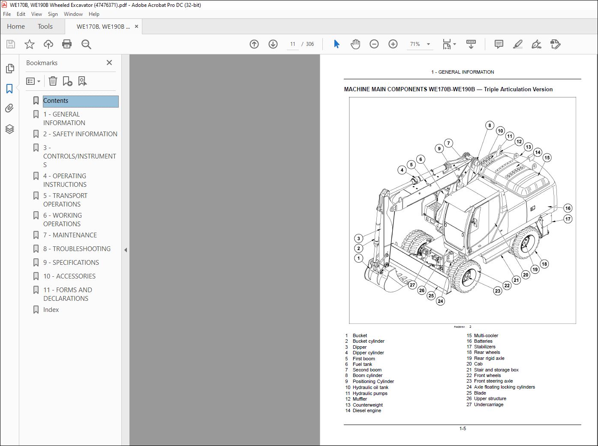Close the WE170B document tab
Viewport: 598px width, 446px height.
click(x=137, y=27)
